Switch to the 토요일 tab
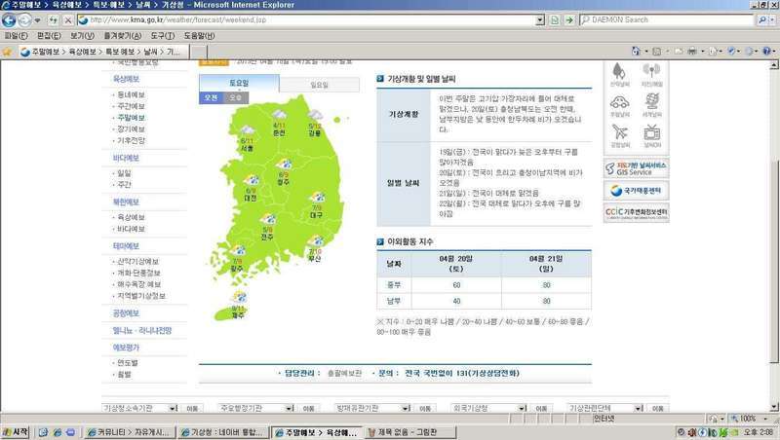 point(239,83)
